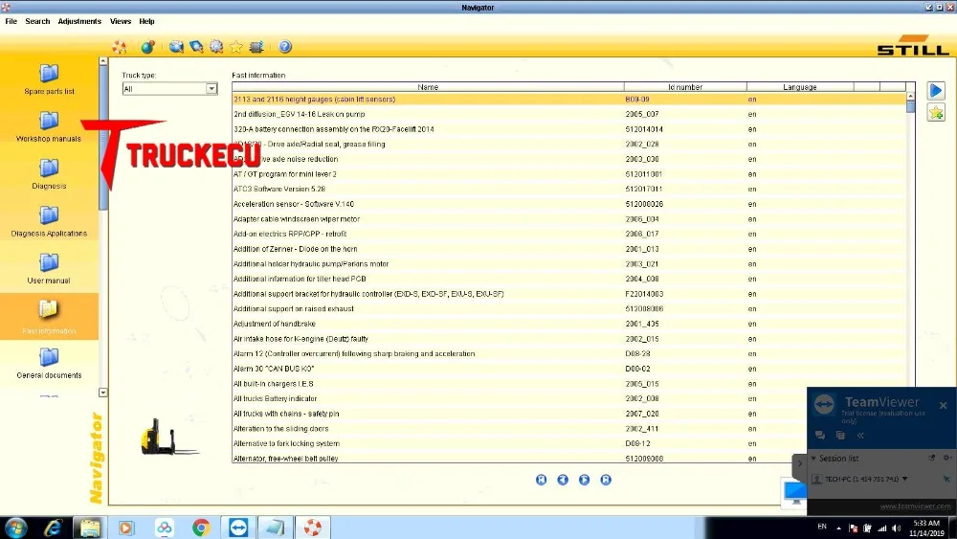Screen dimensions: 957x539
Task: Open General documents folder
Action: tap(49, 363)
